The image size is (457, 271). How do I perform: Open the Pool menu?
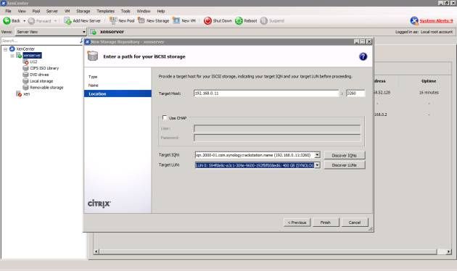[x=36, y=11]
